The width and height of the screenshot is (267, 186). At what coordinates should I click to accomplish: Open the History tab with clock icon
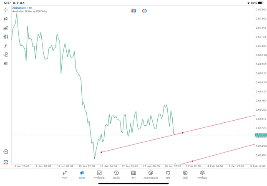pyautogui.click(x=116, y=174)
